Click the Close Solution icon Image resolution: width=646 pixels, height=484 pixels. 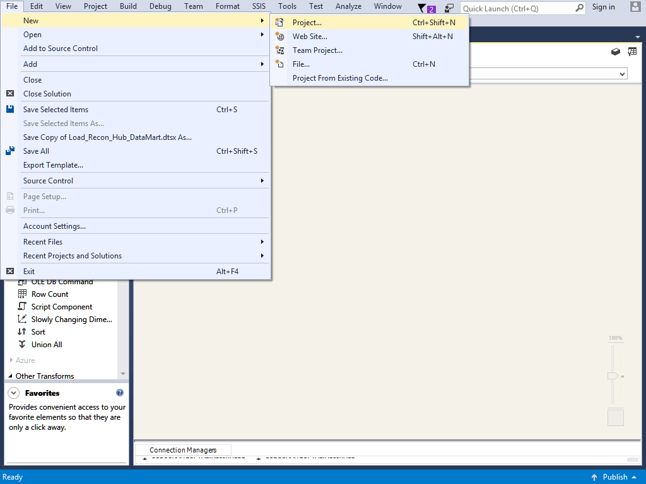pos(10,93)
